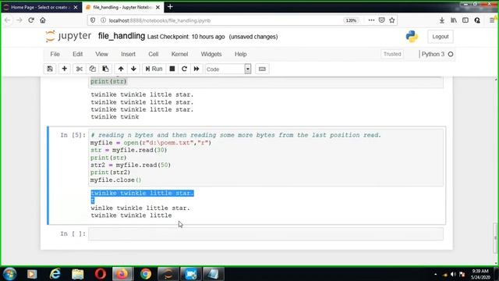Go back in browser history
The image size is (499, 281).
[7, 20]
